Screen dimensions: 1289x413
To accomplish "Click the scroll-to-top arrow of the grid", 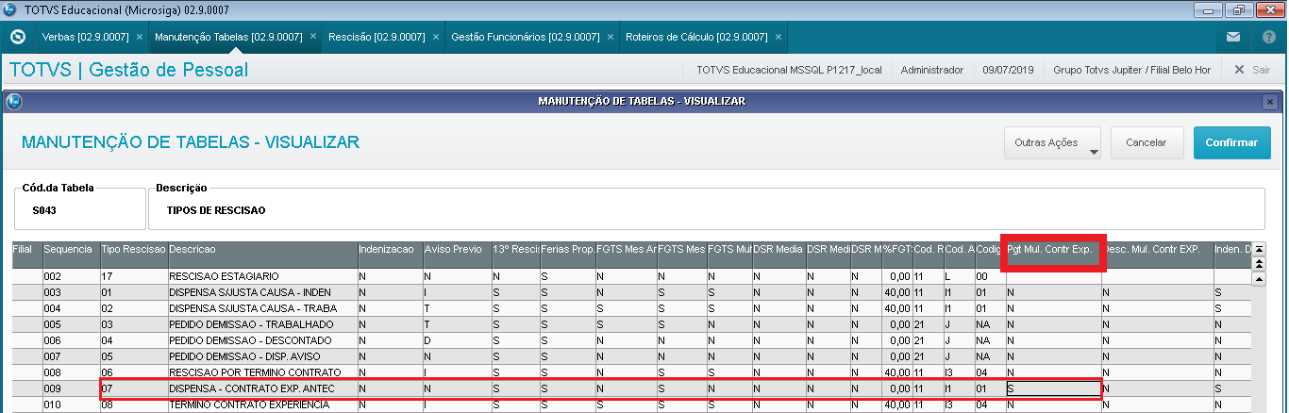I will pos(1258,250).
